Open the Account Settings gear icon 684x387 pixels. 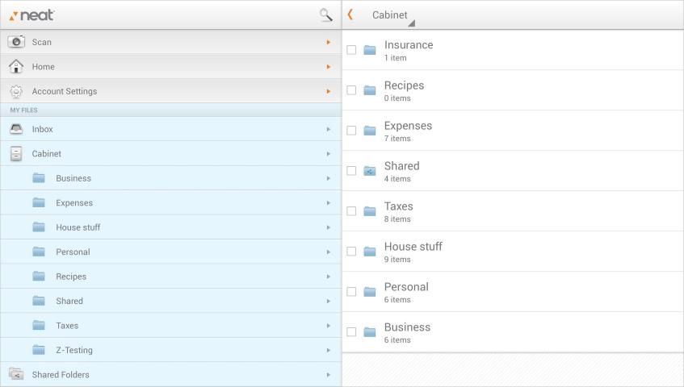(16, 91)
